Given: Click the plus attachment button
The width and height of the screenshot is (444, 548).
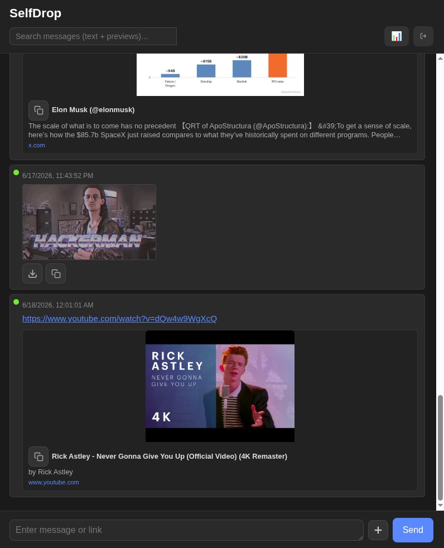Looking at the screenshot, I should 378,530.
